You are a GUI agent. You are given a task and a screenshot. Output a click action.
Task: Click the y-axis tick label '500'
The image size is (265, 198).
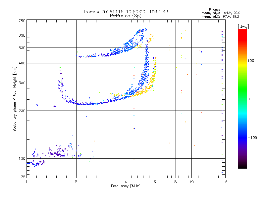click(22, 48)
